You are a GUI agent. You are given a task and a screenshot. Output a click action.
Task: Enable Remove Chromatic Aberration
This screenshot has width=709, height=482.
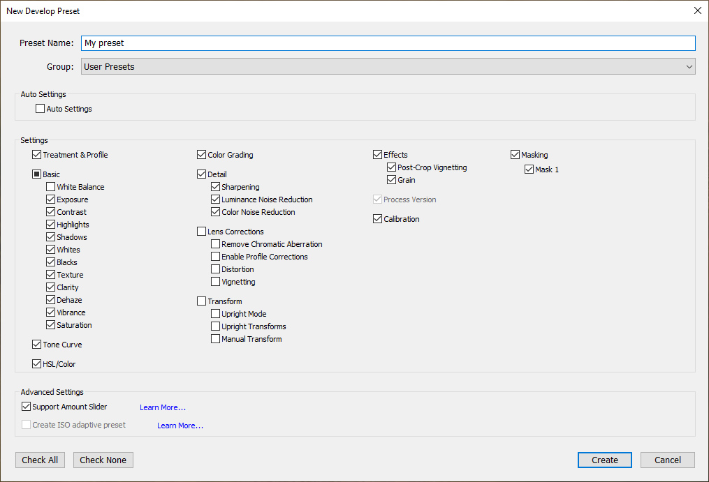point(216,244)
